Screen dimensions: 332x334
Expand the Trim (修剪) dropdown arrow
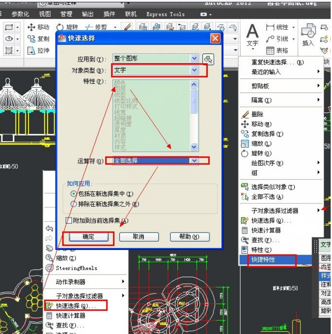pos(115,27)
